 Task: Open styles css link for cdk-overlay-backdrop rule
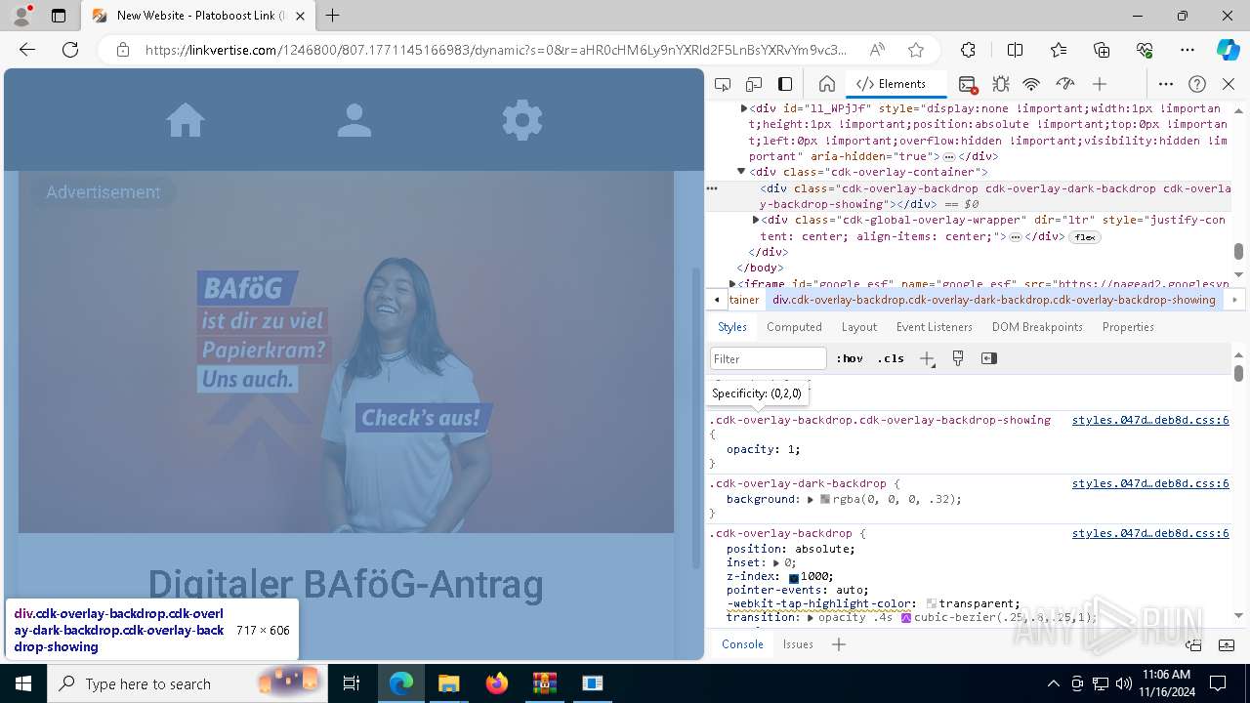[1150, 533]
